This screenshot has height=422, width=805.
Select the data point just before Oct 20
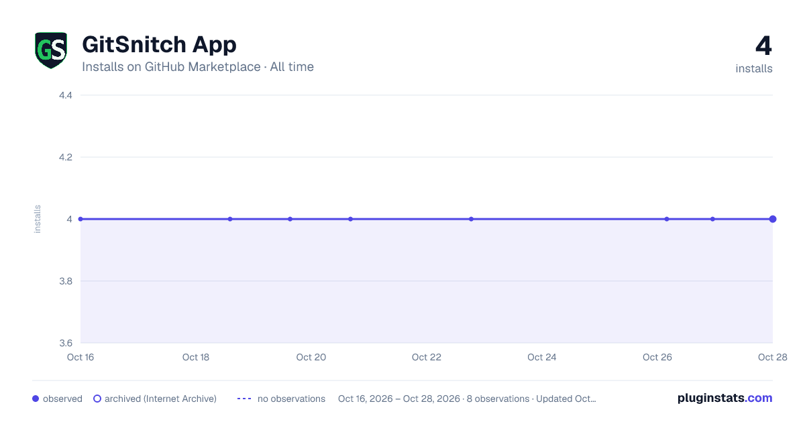tap(290, 219)
